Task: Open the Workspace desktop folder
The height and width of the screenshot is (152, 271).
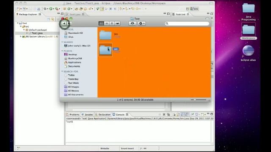Action: pos(249,31)
